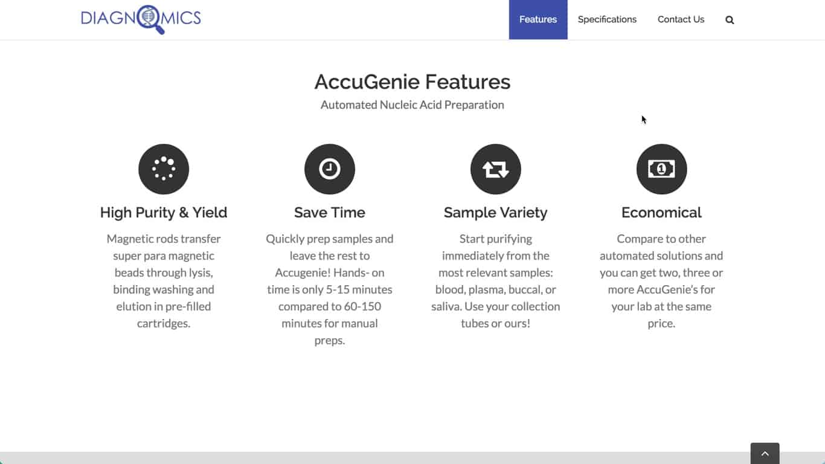
Task: Open the search magnifier icon in navbar
Action: [730, 20]
